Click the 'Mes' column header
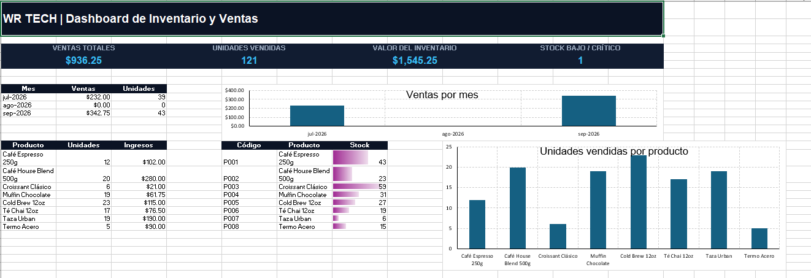 (28, 88)
